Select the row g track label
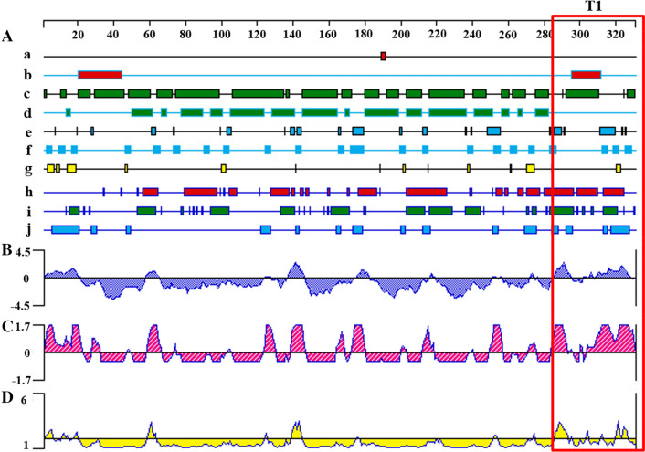The width and height of the screenshot is (645, 452). click(x=29, y=169)
